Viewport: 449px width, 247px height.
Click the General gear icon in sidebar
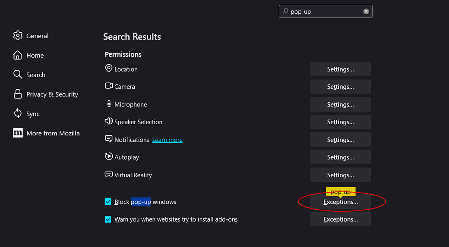(18, 36)
